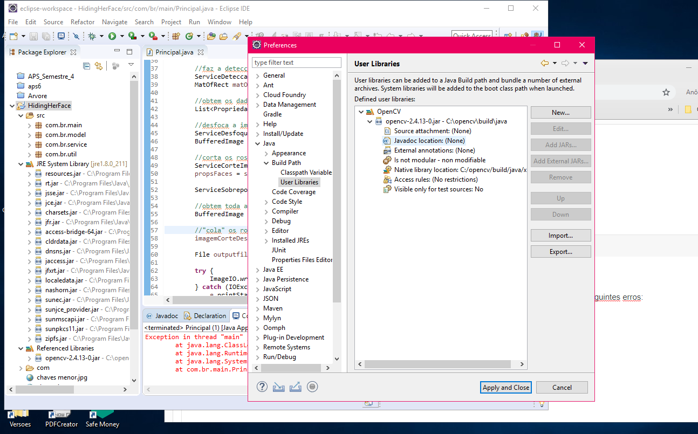Open the New wizard dropdown arrow
698x434 pixels.
(22, 37)
